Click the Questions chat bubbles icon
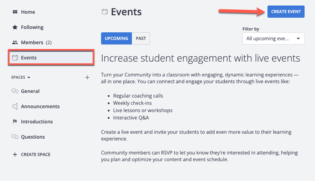Screen dimensions: 315x181 click(15, 137)
